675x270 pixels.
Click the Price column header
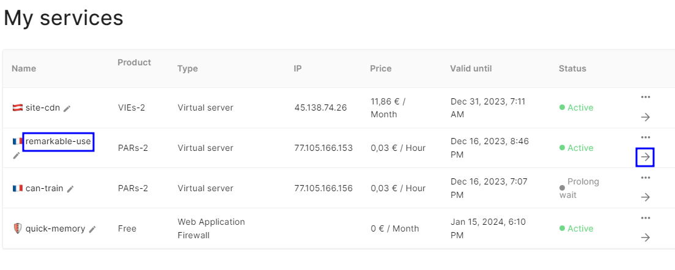pos(381,68)
